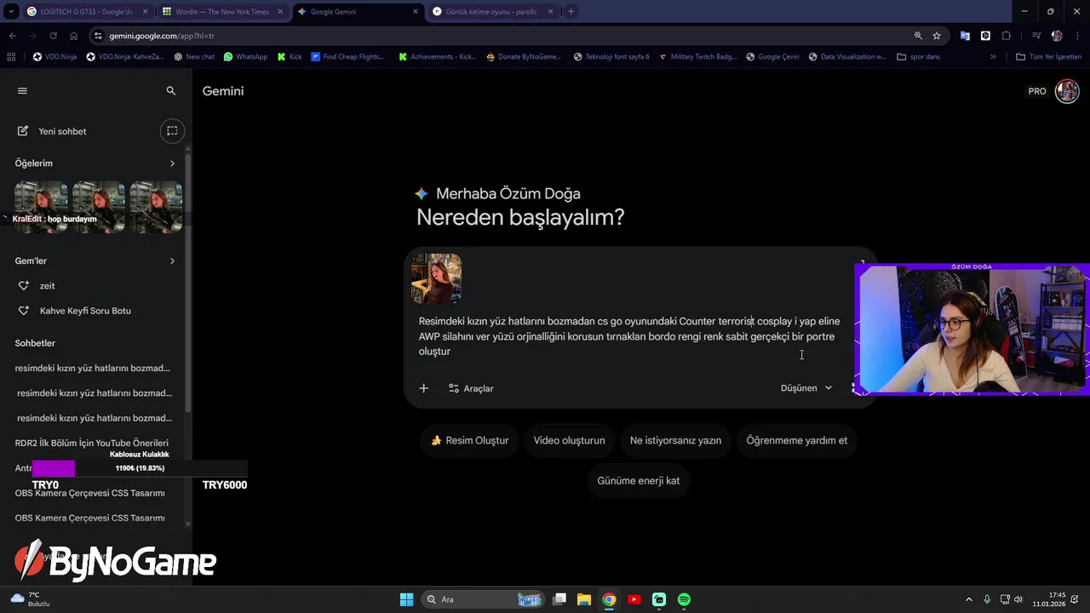Show more bookmarks with double chevron
This screenshot has width=1090, height=613.
pyautogui.click(x=993, y=57)
